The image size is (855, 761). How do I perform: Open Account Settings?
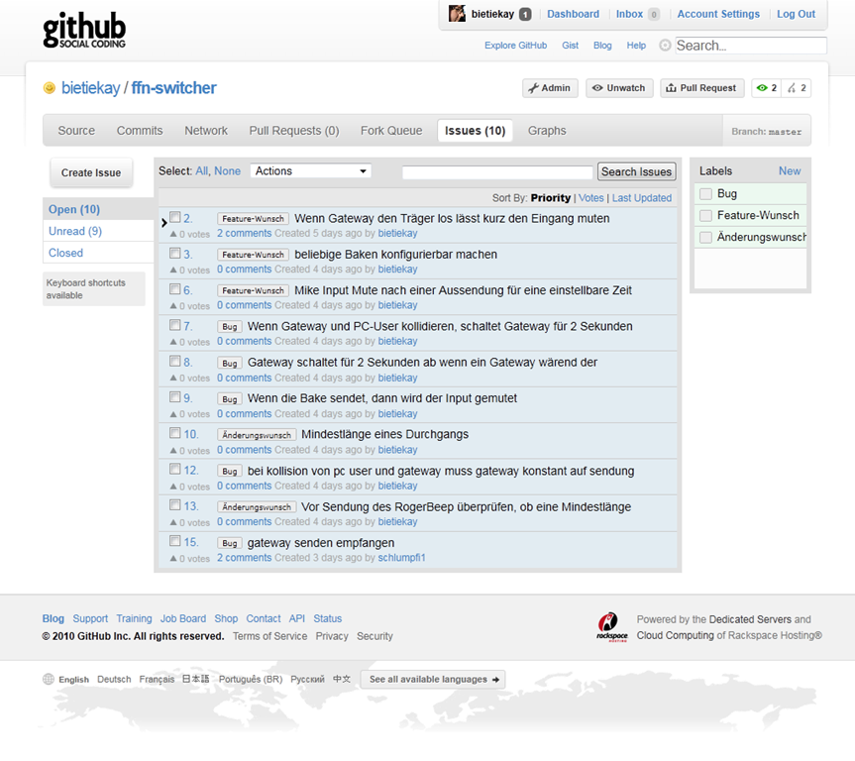coord(718,14)
